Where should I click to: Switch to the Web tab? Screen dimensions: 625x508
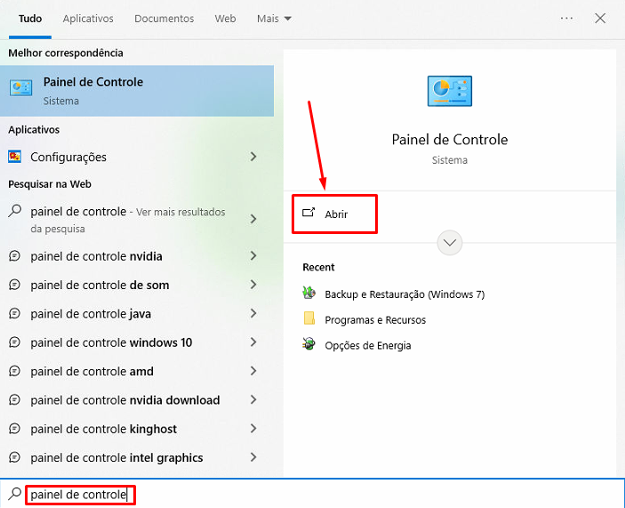point(225,19)
